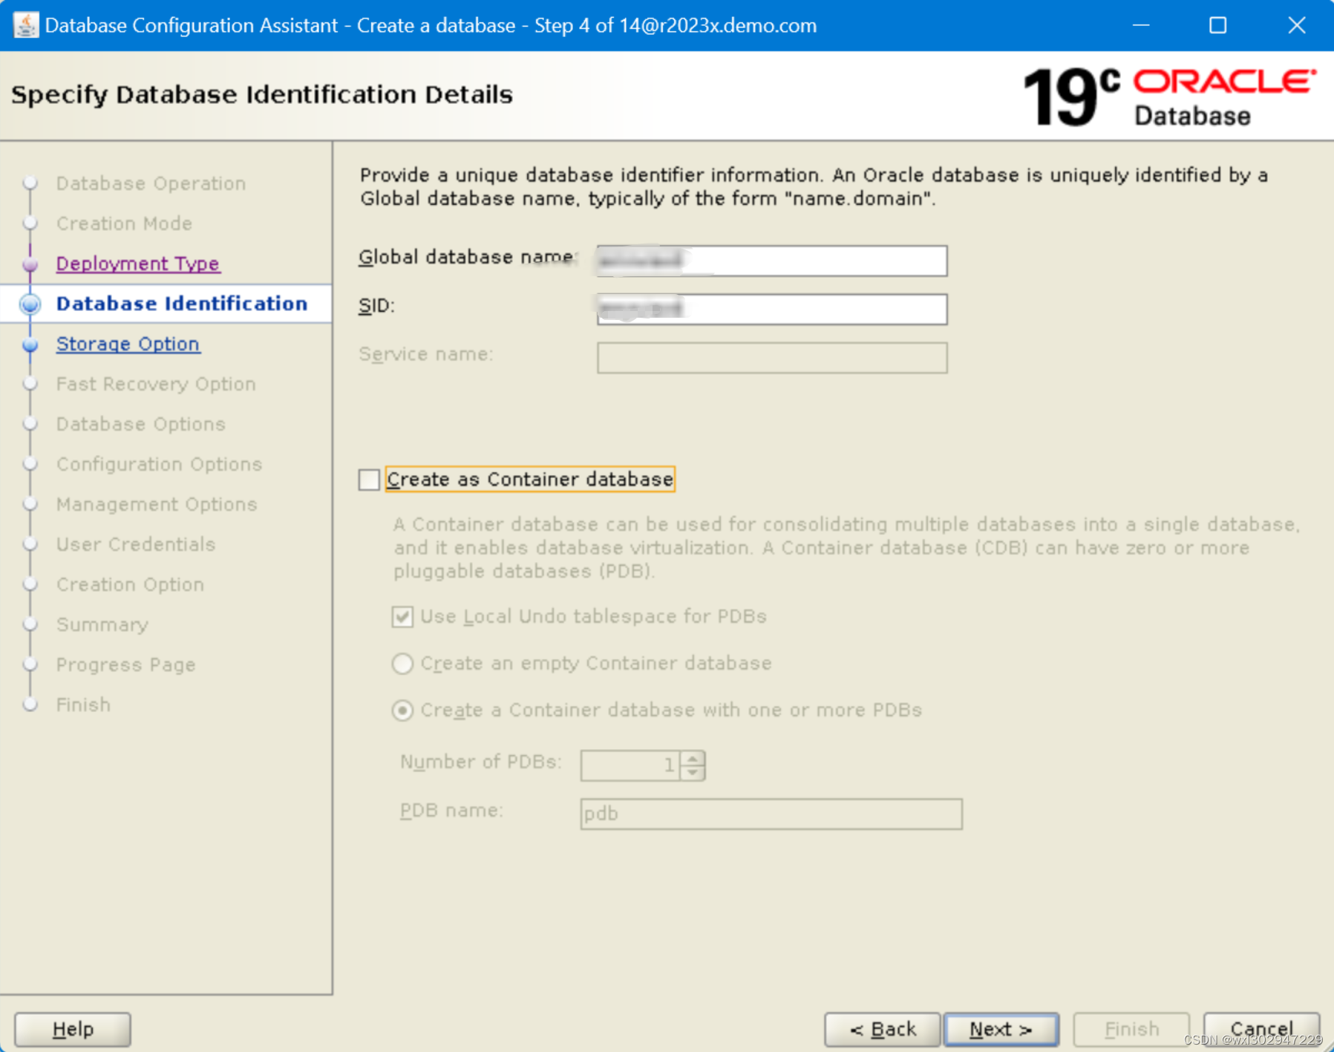This screenshot has width=1334, height=1052.
Task: Click the Progress Page step
Action: click(125, 664)
